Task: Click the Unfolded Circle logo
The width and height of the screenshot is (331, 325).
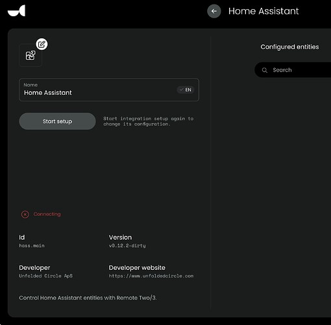Action: 16,11
